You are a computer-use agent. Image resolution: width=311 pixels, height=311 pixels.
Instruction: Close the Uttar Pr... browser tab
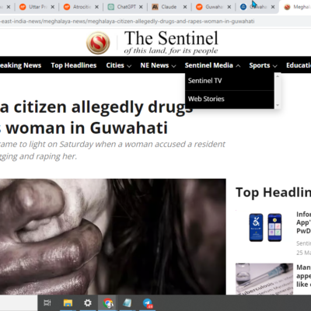click(x=53, y=7)
